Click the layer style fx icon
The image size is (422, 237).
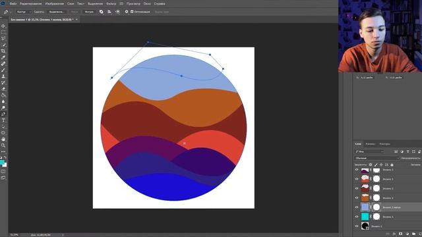[394, 234]
